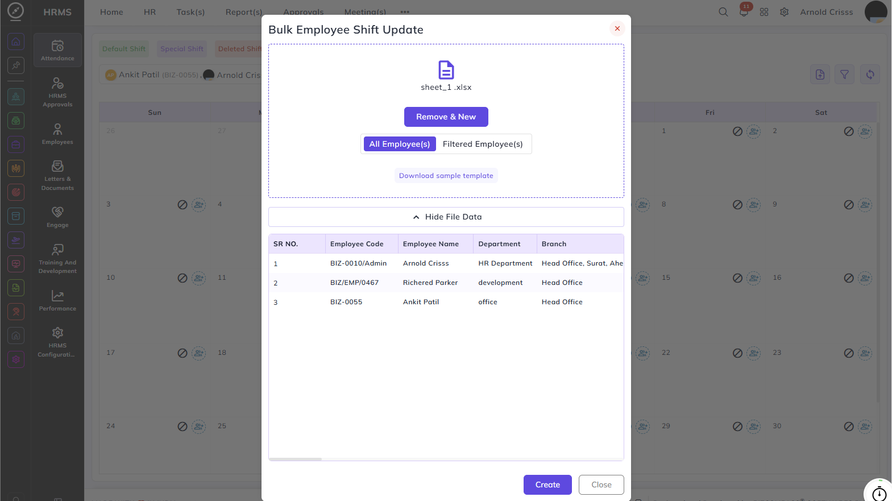The width and height of the screenshot is (892, 501).
Task: Open the HR menu
Action: pyautogui.click(x=150, y=12)
